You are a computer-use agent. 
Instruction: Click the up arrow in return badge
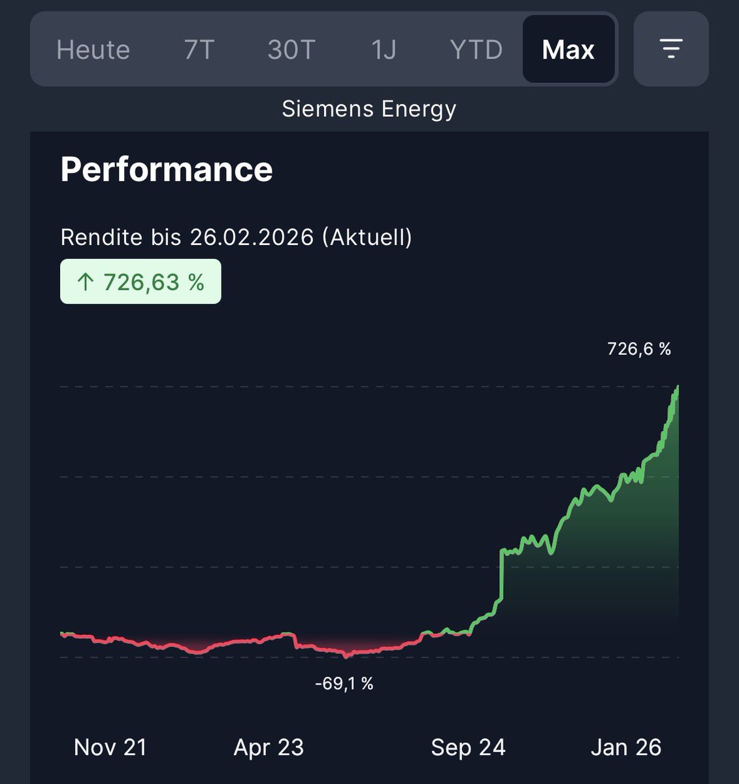click(86, 282)
